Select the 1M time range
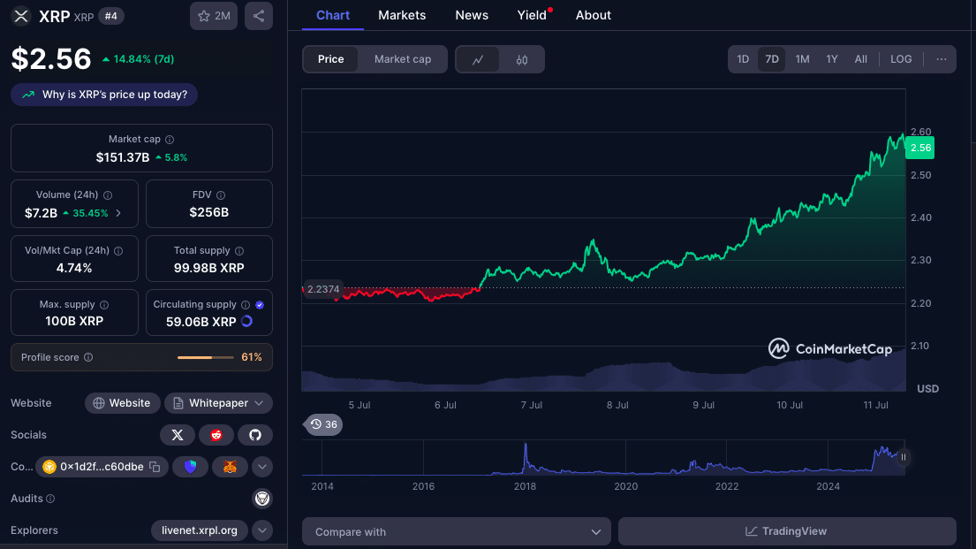 click(802, 59)
